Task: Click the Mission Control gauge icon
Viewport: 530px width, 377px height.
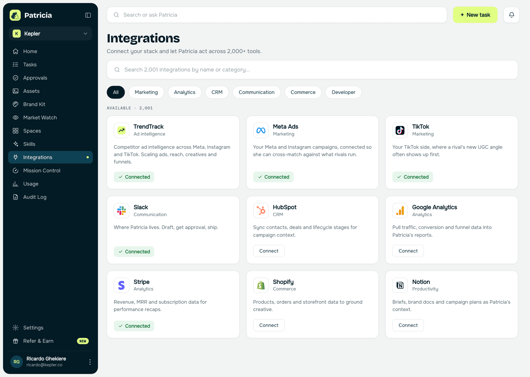Action: tap(15, 170)
